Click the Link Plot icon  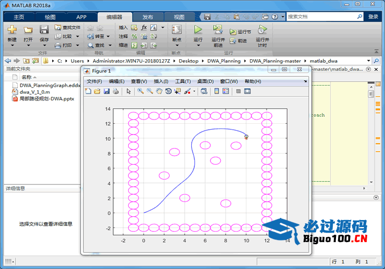point(204,91)
